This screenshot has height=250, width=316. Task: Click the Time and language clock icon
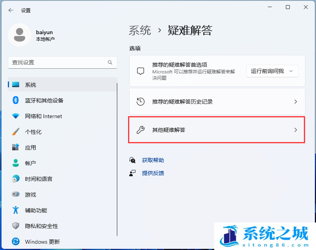pyautogui.click(x=16, y=179)
